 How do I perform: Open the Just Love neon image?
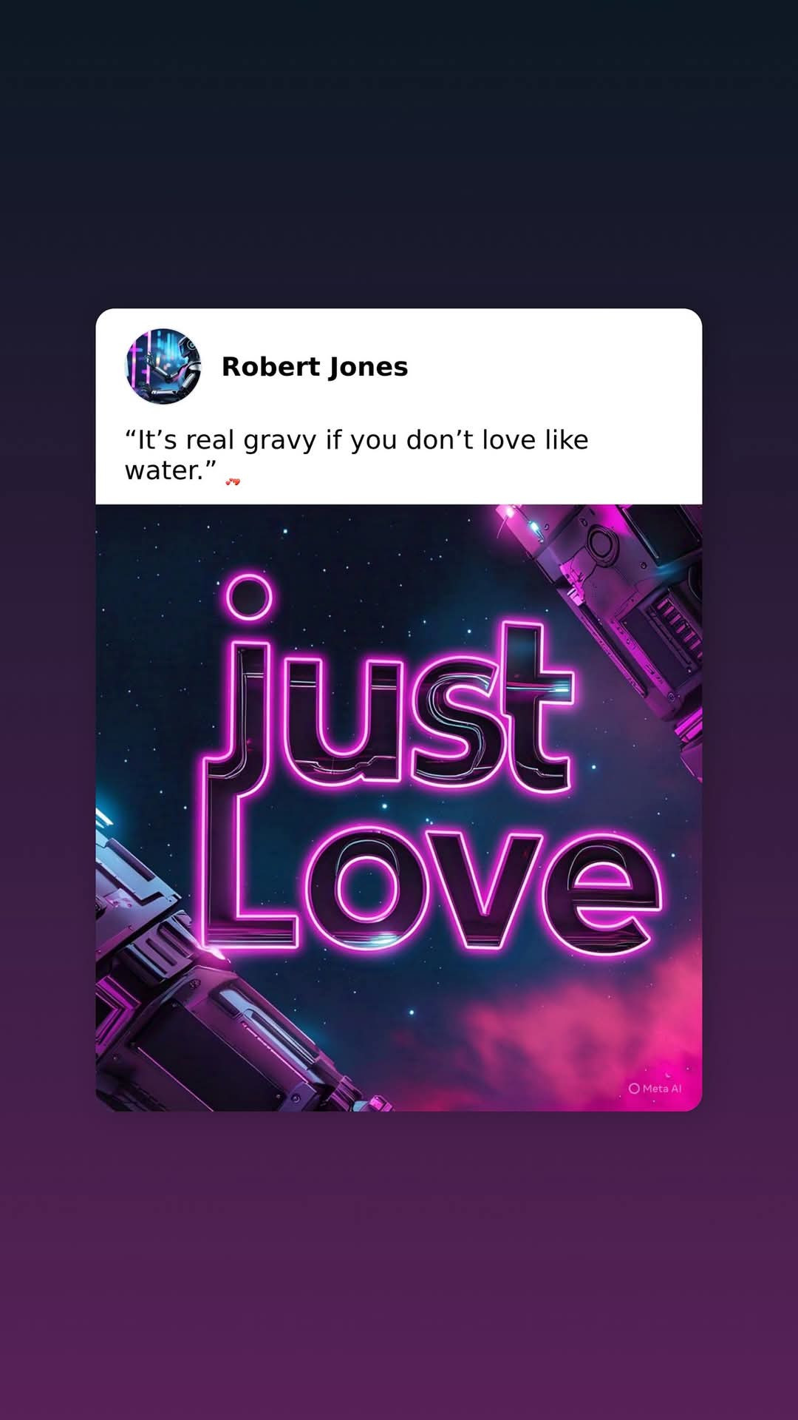pyautogui.click(x=399, y=808)
